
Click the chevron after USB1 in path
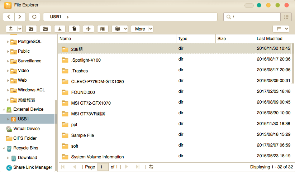pyautogui.click(x=67, y=17)
